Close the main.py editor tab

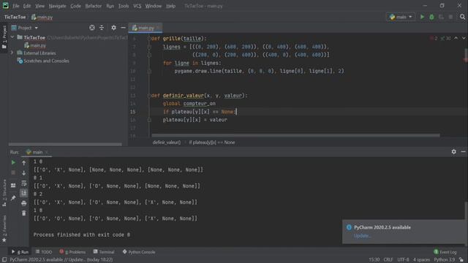(158, 28)
